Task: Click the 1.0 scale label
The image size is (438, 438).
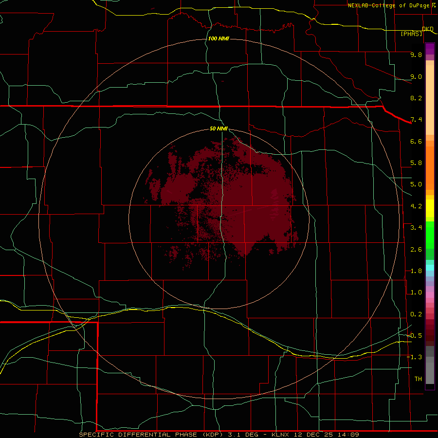Action: 416,292
